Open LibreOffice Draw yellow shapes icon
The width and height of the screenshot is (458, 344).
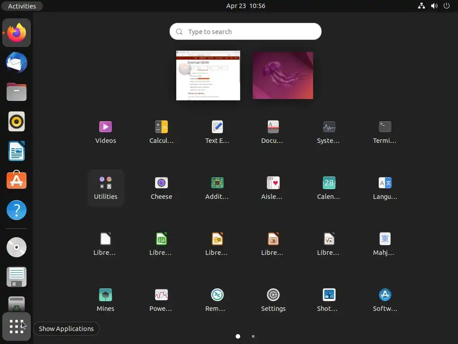[x=217, y=244]
